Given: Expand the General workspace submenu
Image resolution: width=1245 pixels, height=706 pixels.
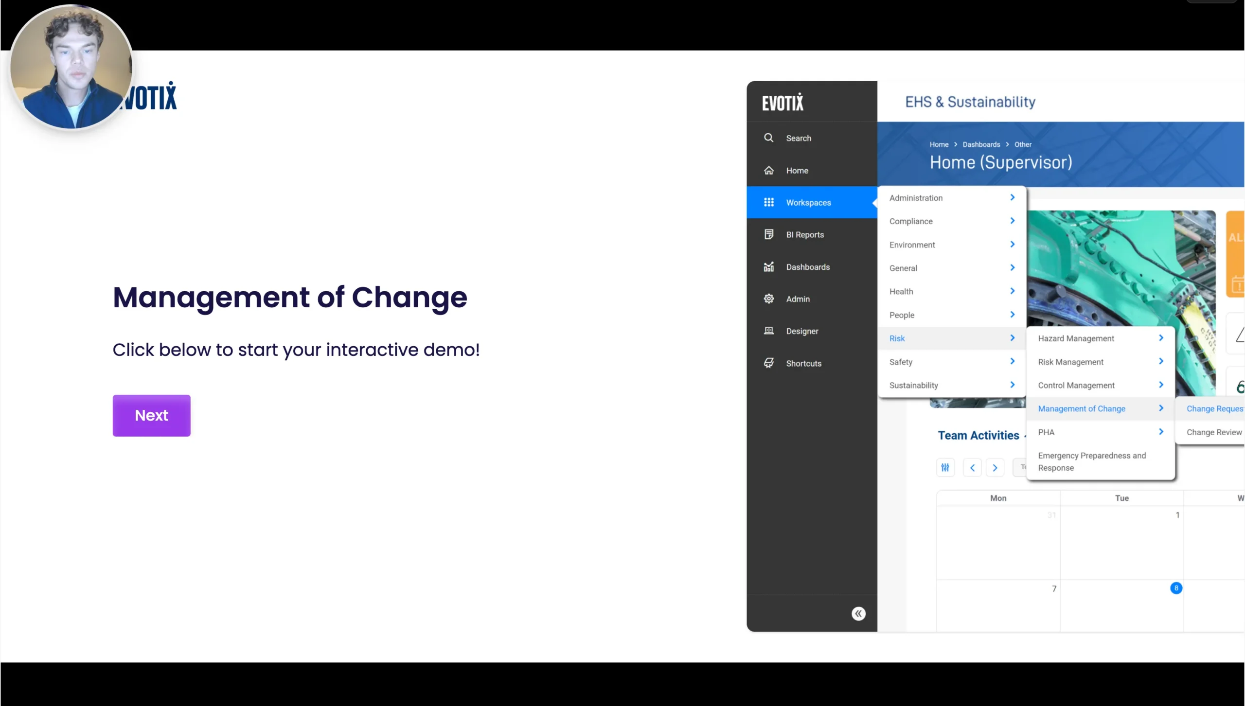Looking at the screenshot, I should [952, 268].
